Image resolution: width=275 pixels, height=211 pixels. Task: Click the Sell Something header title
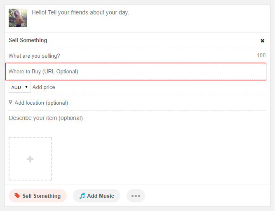pos(28,40)
